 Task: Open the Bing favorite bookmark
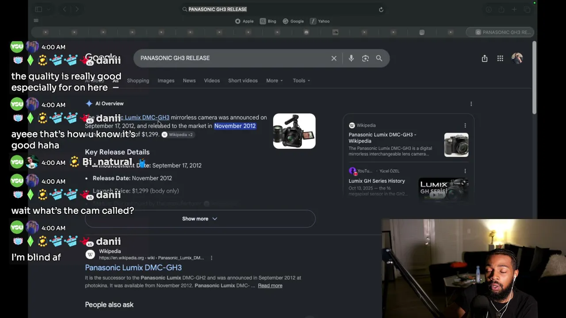tap(268, 21)
